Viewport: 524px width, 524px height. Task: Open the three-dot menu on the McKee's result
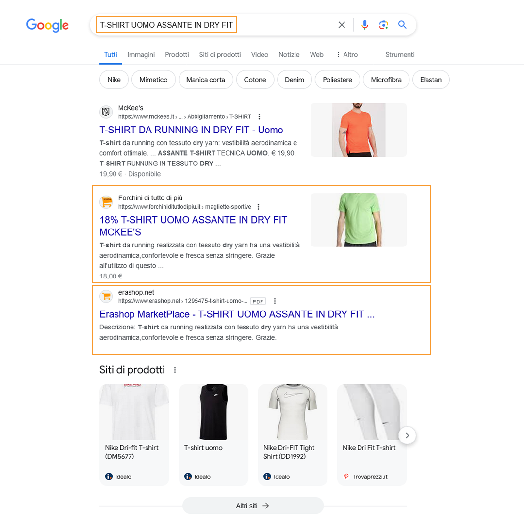pyautogui.click(x=259, y=116)
